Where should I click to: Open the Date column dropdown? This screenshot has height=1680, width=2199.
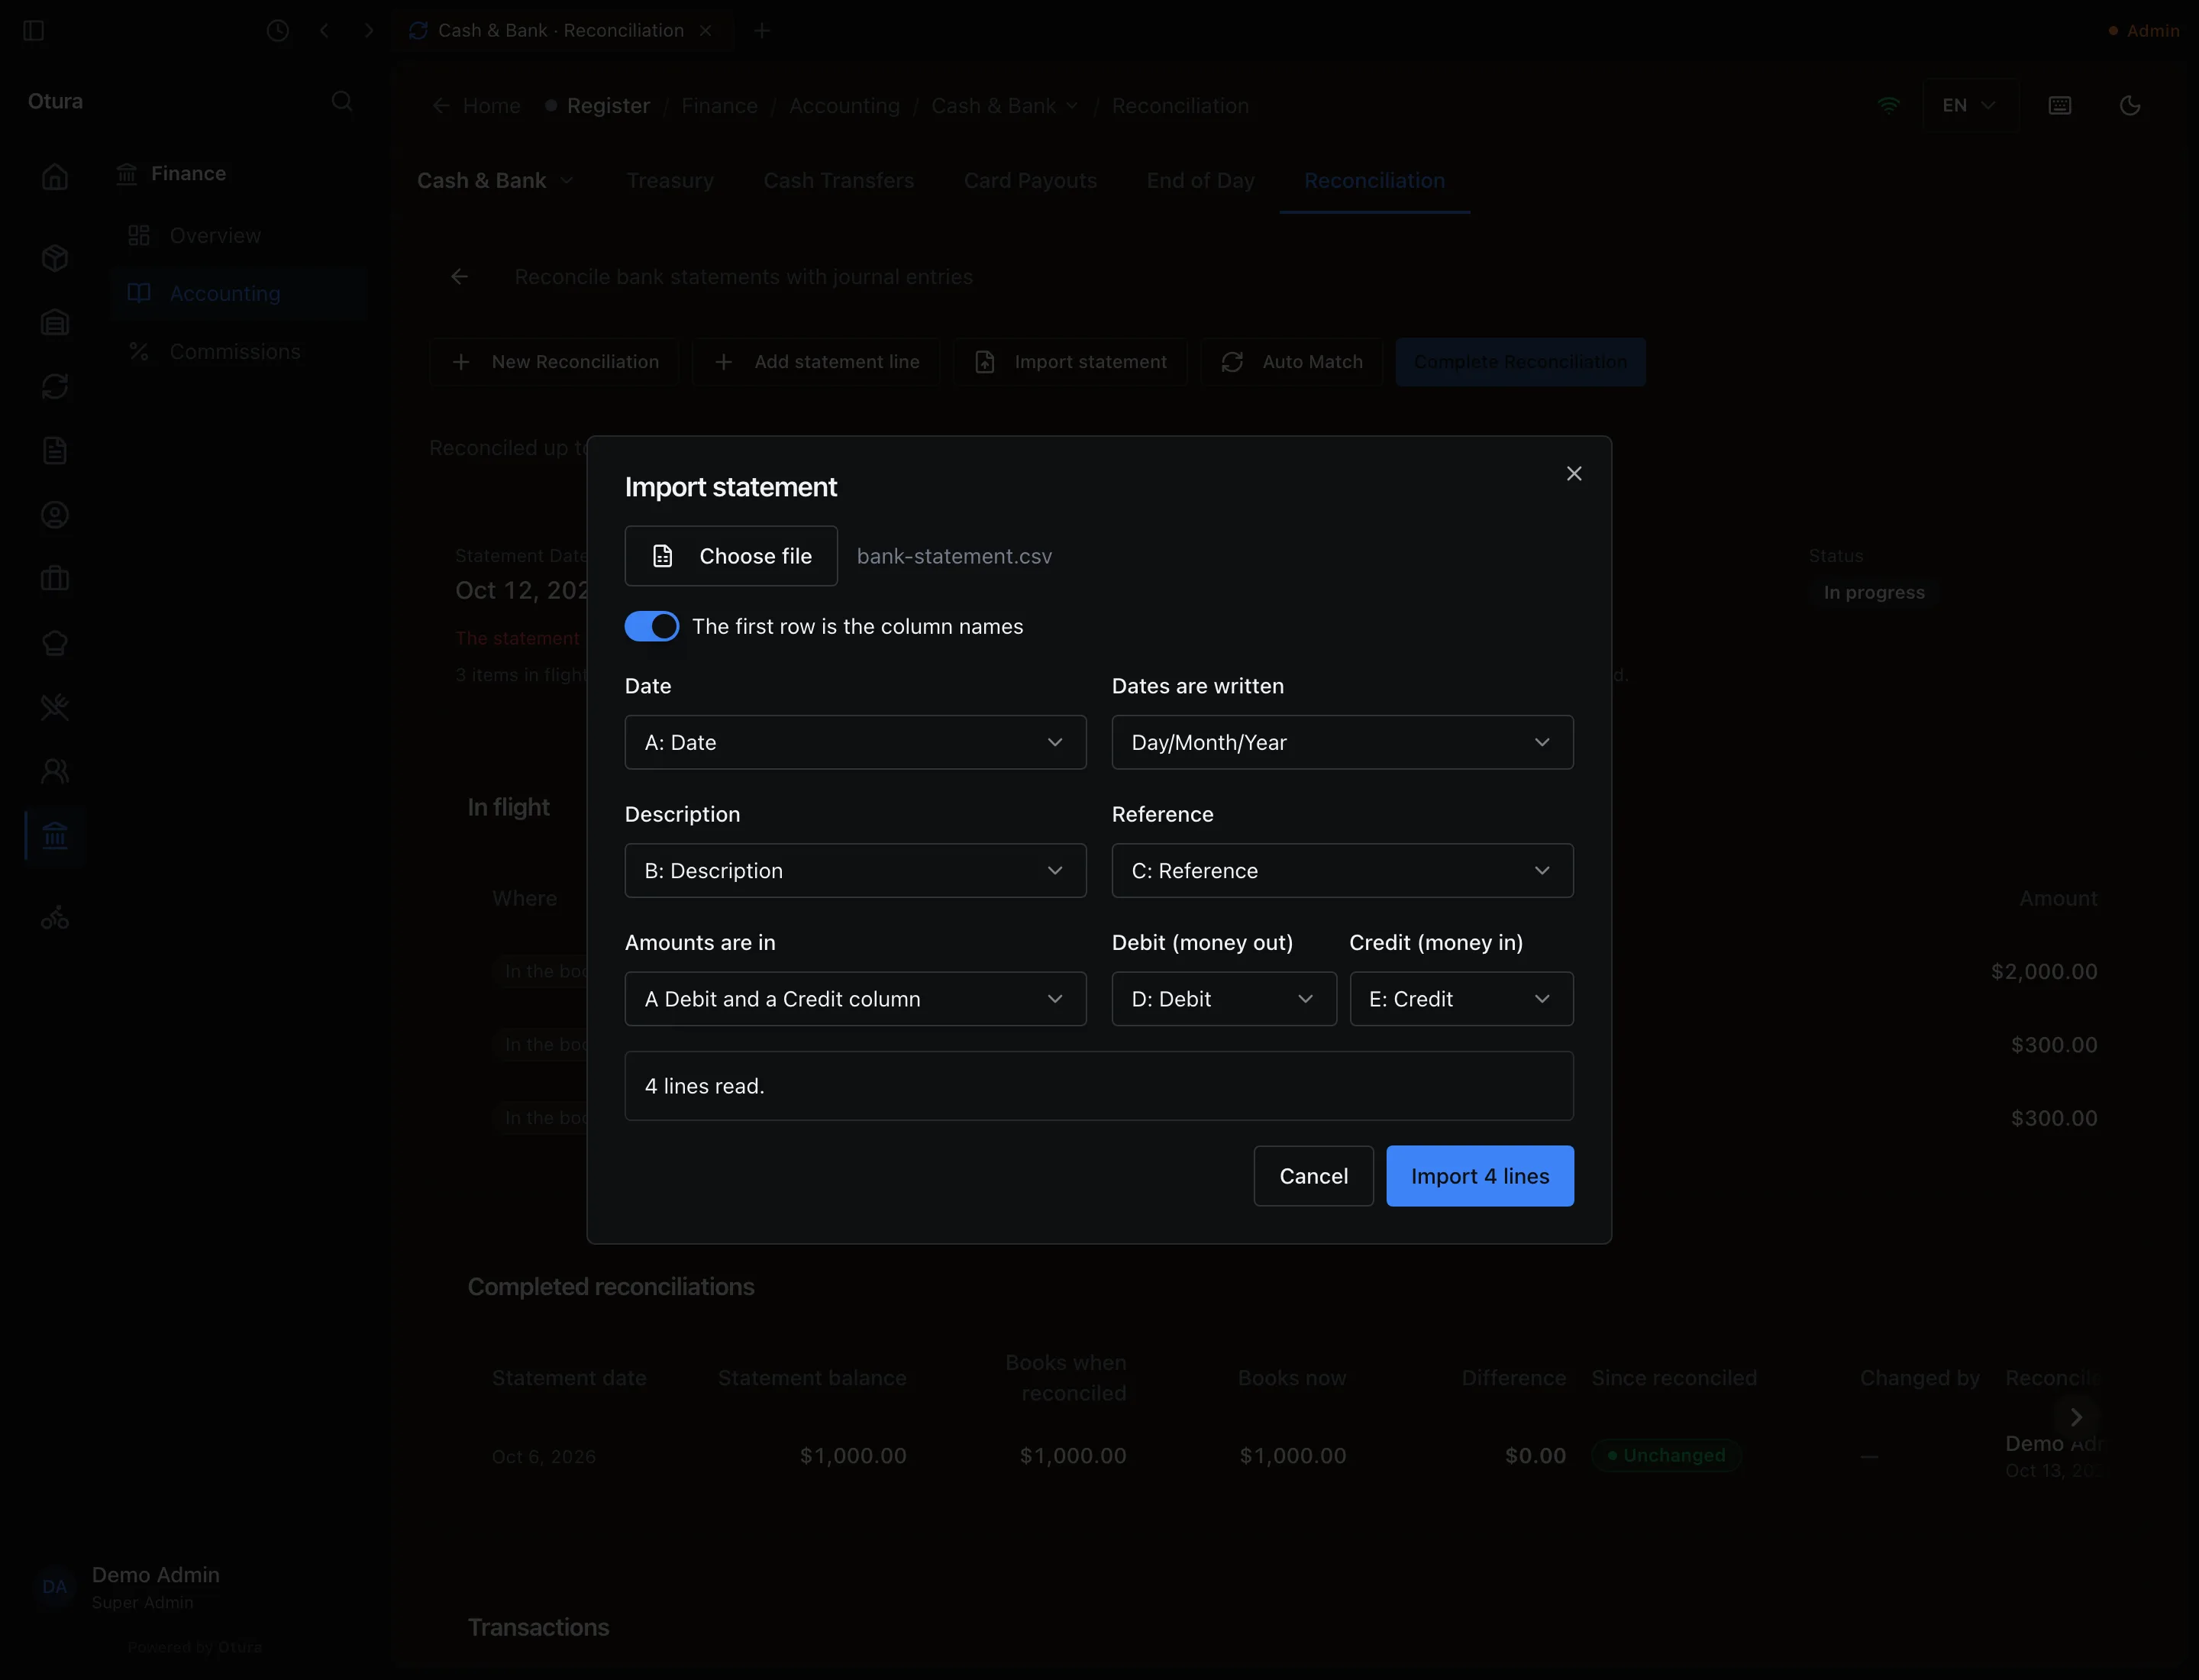[x=855, y=742]
